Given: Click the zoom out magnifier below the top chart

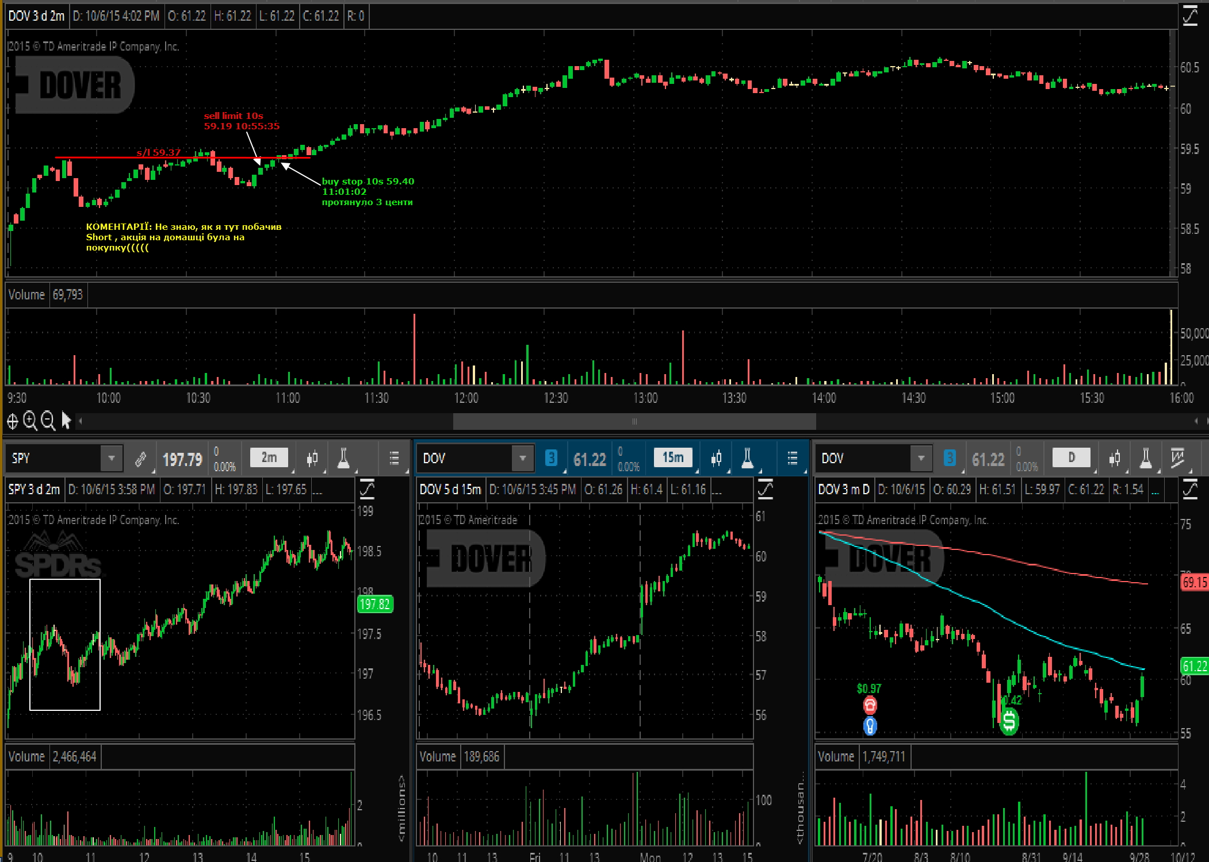Looking at the screenshot, I should [x=48, y=421].
